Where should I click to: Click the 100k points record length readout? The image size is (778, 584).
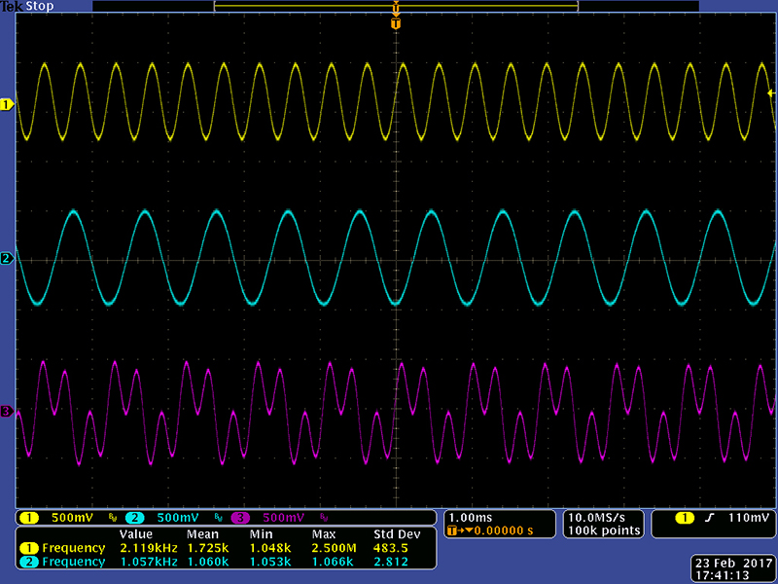click(603, 530)
